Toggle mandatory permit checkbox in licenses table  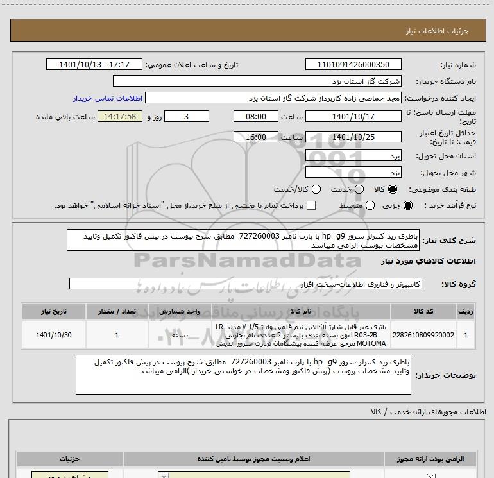tap(430, 475)
